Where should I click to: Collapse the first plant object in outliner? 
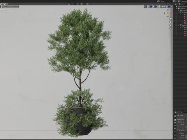click(178, 10)
